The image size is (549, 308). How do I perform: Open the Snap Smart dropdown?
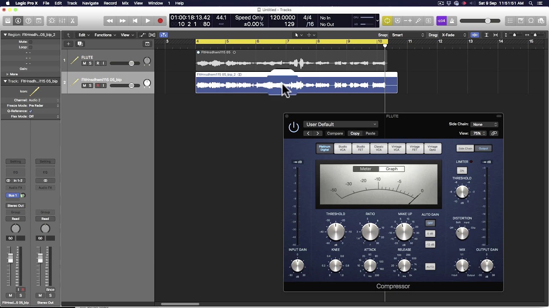pyautogui.click(x=408, y=35)
